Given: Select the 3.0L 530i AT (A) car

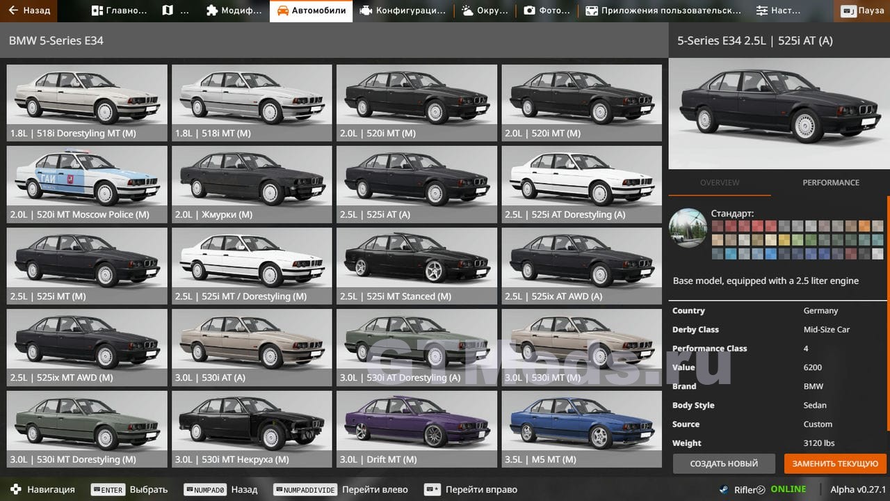Looking at the screenshot, I should [x=252, y=348].
